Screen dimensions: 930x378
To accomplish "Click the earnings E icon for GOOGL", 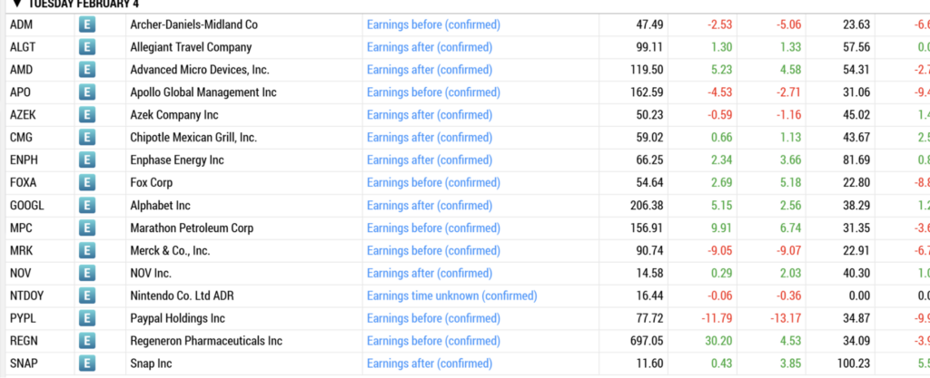I will coord(87,206).
